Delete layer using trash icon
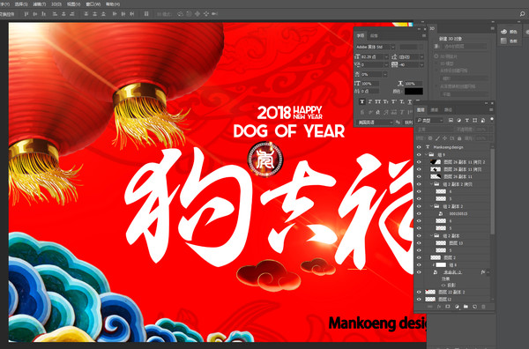This screenshot has width=529, height=349. click(x=483, y=307)
